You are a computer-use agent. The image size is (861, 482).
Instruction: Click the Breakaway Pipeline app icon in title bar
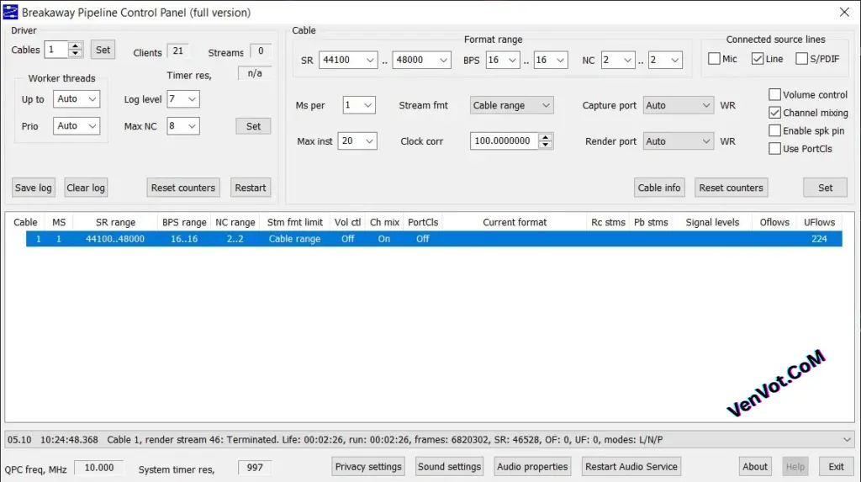pyautogui.click(x=10, y=12)
